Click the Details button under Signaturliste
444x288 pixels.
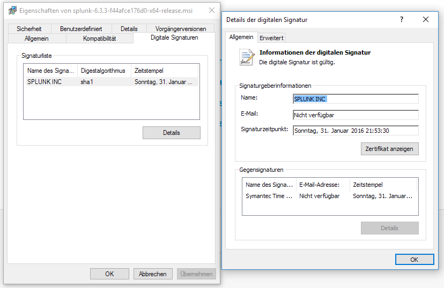pyautogui.click(x=171, y=133)
